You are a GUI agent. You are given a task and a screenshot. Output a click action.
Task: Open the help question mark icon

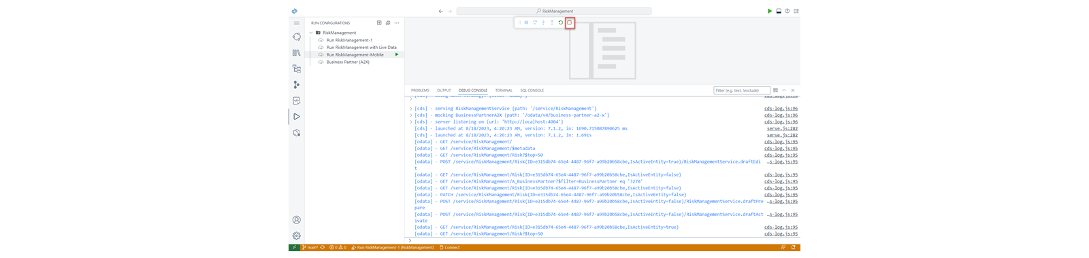787,11
